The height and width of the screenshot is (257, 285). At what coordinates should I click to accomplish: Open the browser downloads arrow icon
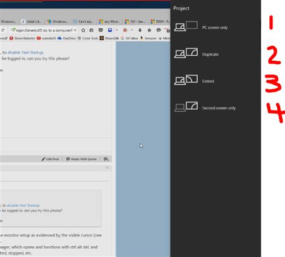(140, 30)
